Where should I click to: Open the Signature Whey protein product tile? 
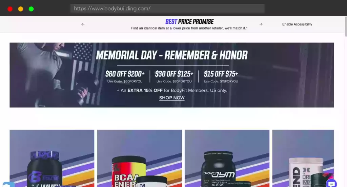coord(52,158)
